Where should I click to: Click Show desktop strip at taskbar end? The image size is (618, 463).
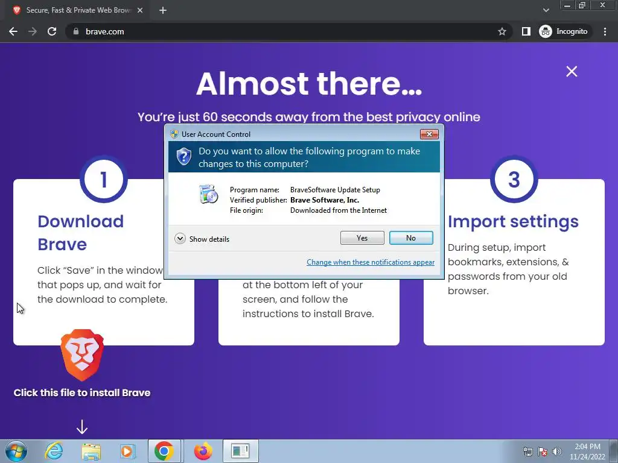pos(614,451)
